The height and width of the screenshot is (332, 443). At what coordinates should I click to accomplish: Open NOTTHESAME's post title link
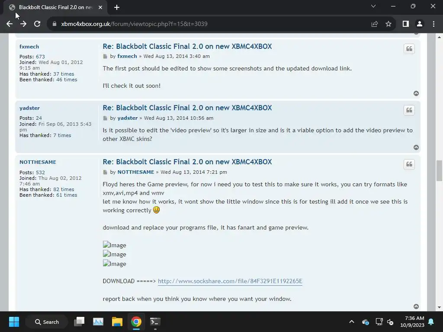coord(187,162)
